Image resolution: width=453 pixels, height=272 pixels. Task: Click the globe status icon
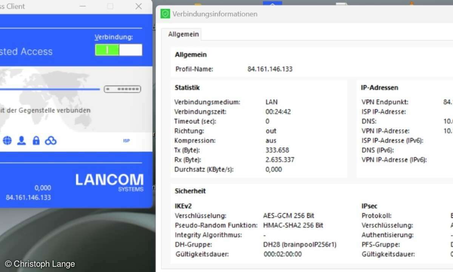point(7,141)
